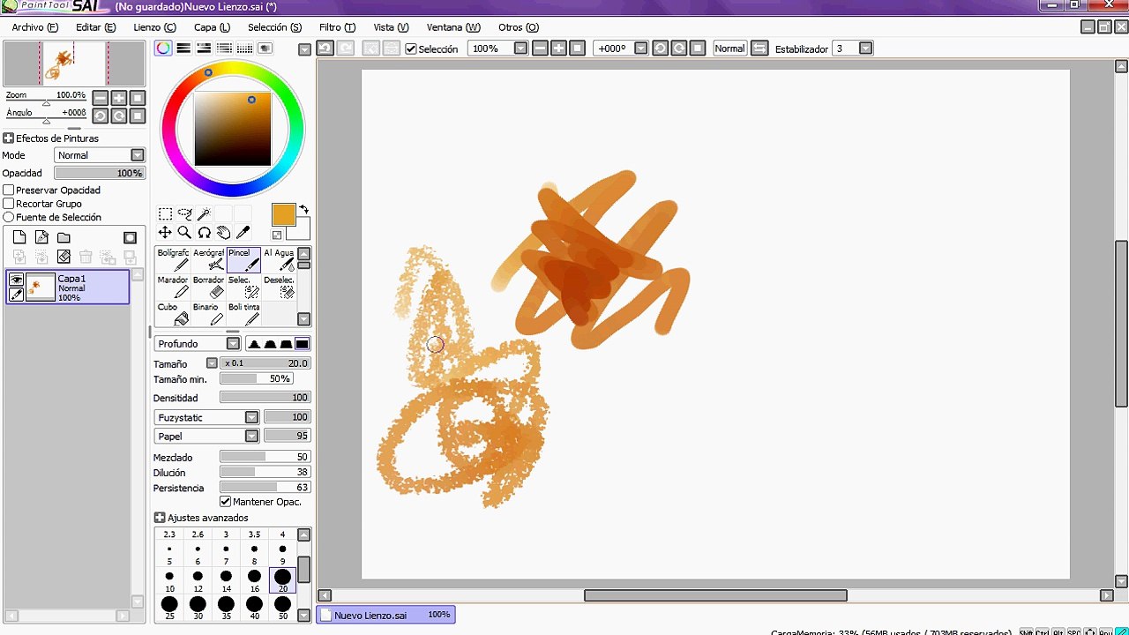This screenshot has height=635, width=1129.
Task: Choose the Deselec. selection eraser tool
Action: click(x=279, y=287)
